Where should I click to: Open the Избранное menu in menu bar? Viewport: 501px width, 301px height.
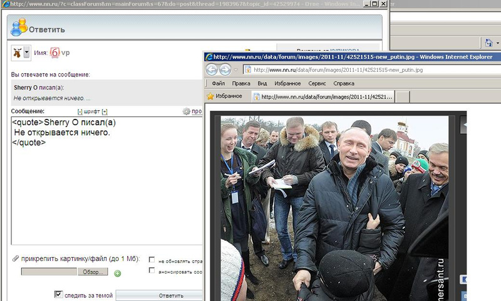[x=287, y=83]
